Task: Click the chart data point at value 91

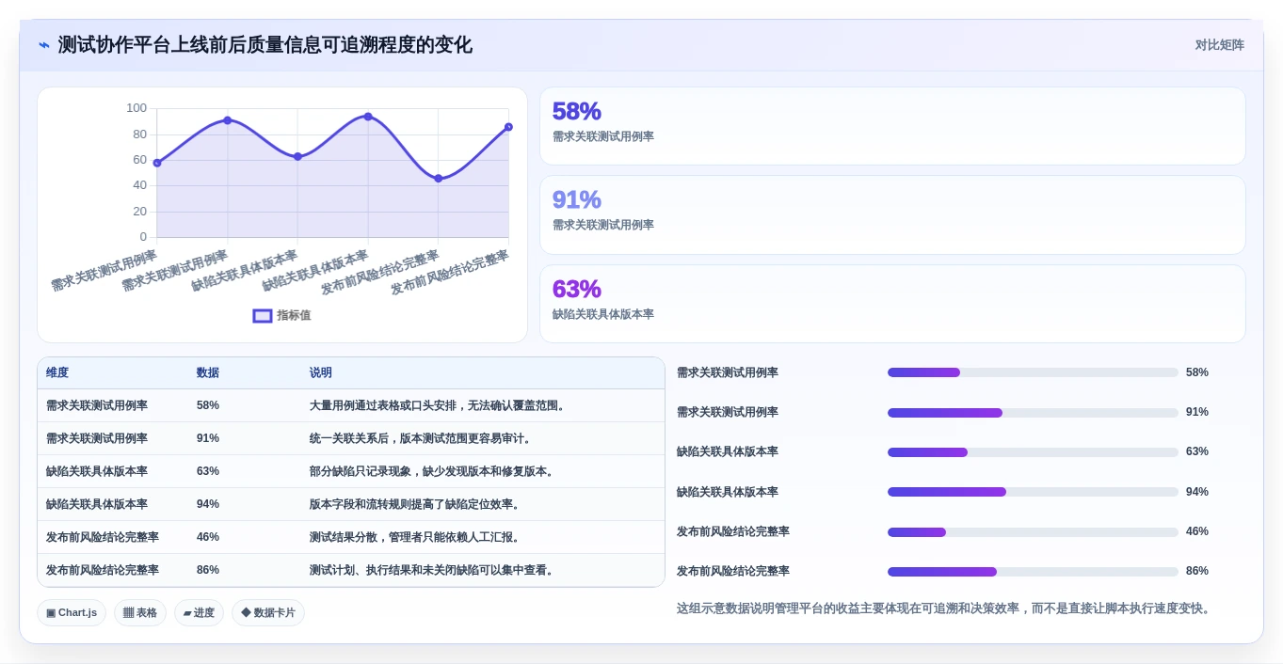Action: [228, 120]
